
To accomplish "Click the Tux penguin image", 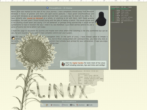I will pyautogui.click(x=101, y=19).
